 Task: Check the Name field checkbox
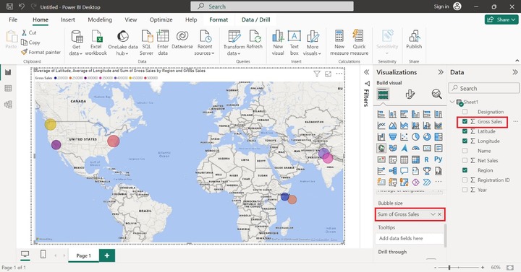pyautogui.click(x=465, y=151)
